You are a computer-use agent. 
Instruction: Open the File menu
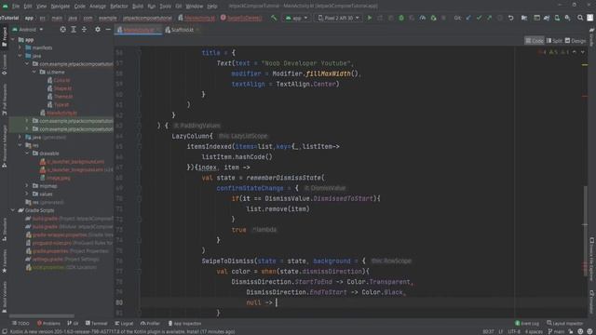tap(16, 7)
